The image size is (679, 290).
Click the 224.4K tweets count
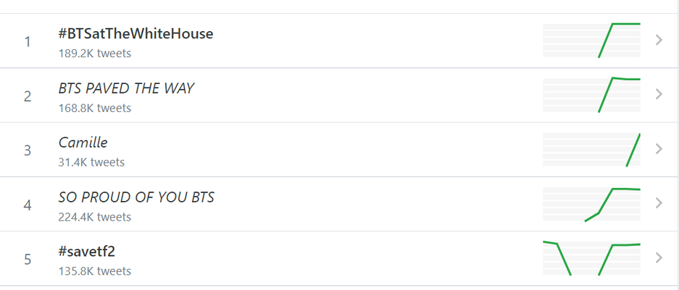[95, 216]
